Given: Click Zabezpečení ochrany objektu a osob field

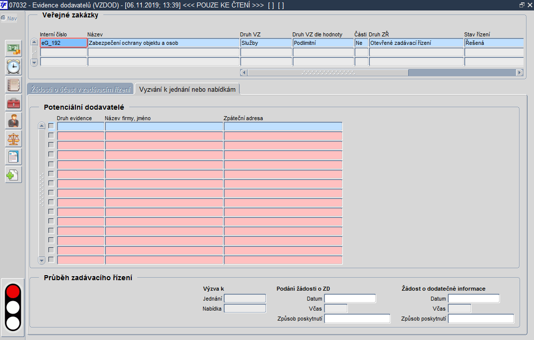Looking at the screenshot, I should 164,43.
